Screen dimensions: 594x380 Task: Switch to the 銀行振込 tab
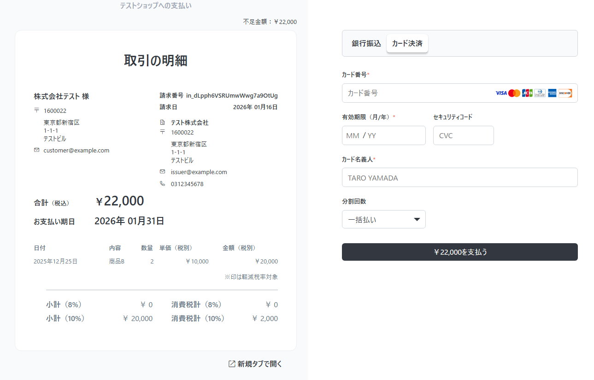tap(366, 43)
